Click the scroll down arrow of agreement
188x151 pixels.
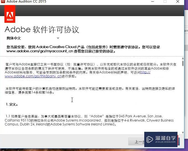point(183,133)
